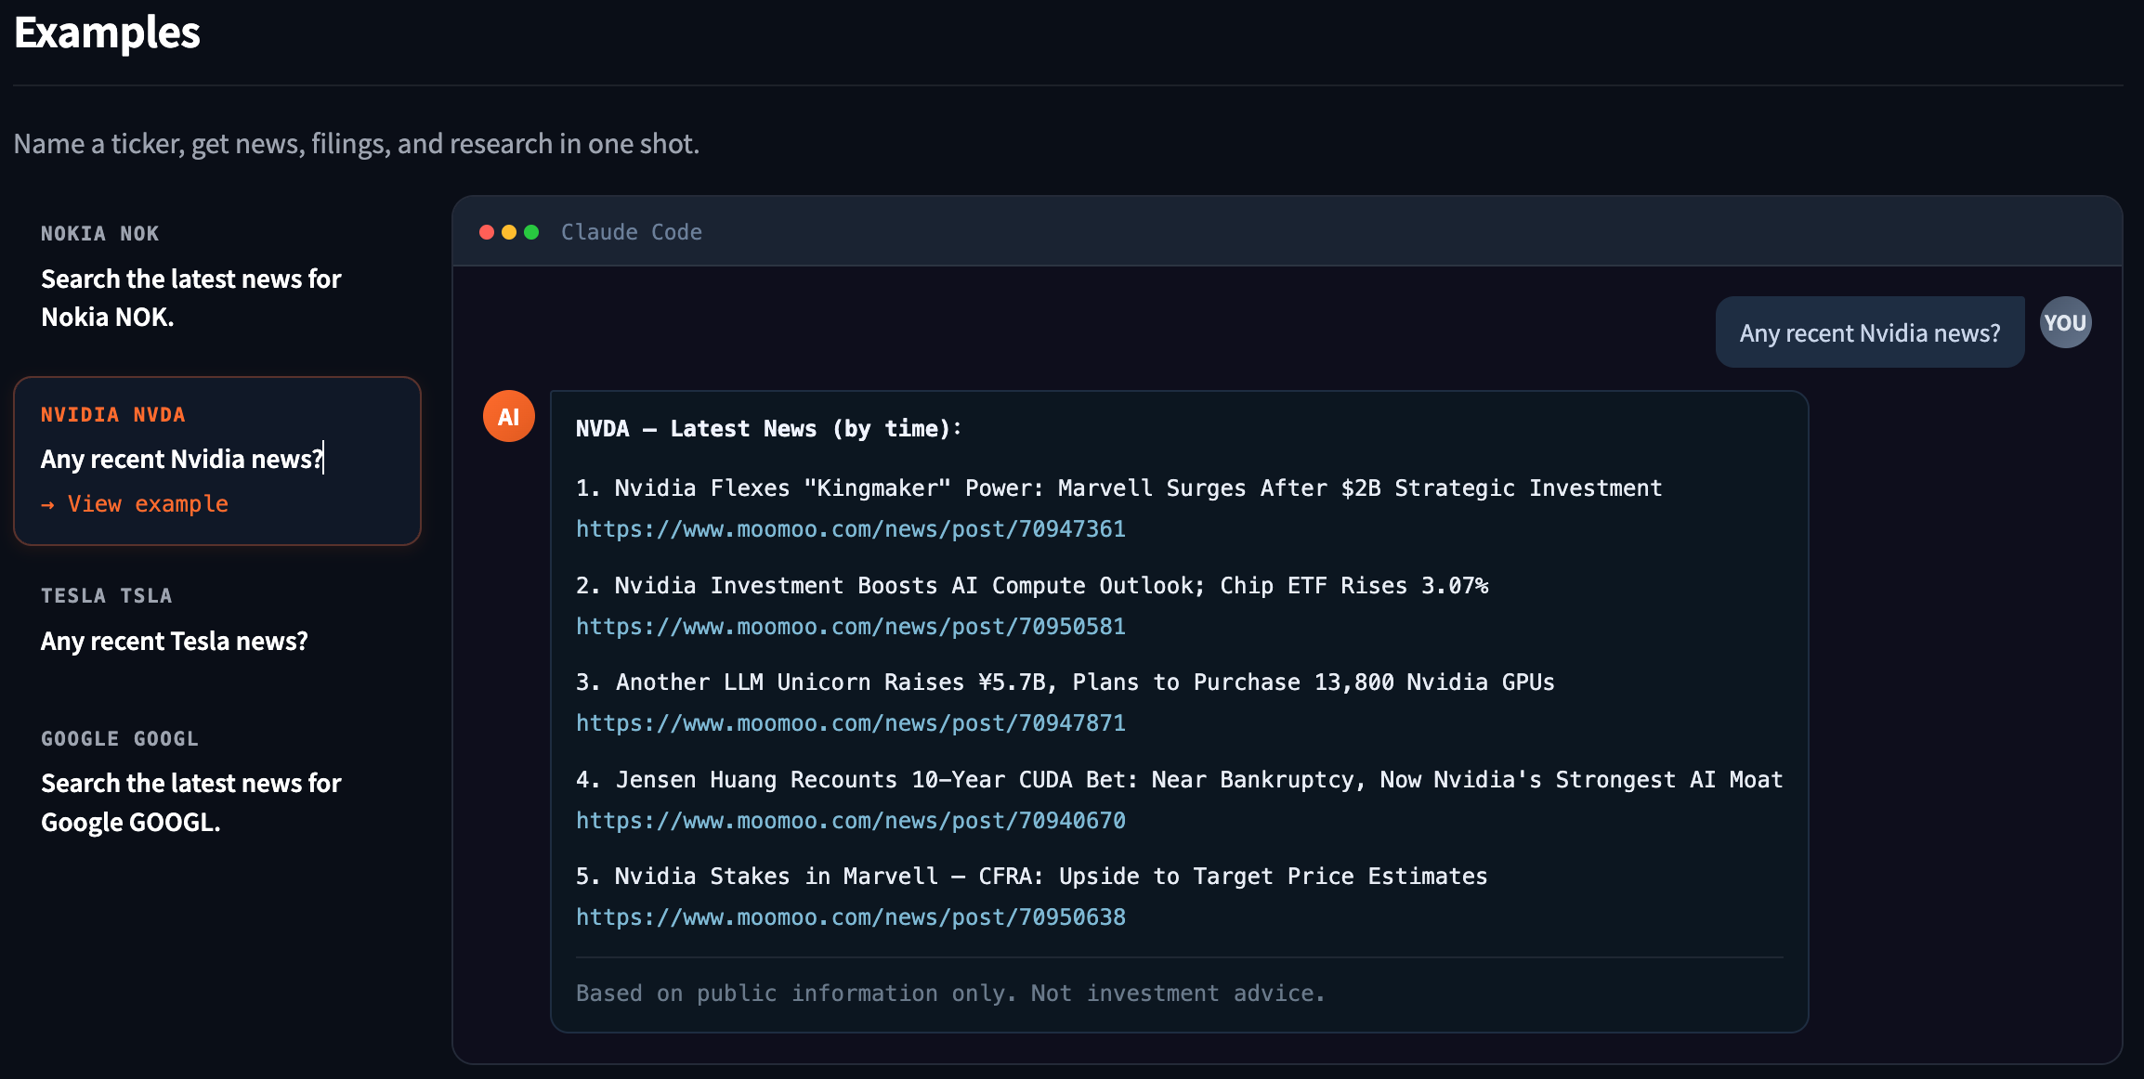Screen dimensions: 2144x1079
Task: Click the 'Any recent Nvidia news?' chat bubble
Action: (1870, 332)
